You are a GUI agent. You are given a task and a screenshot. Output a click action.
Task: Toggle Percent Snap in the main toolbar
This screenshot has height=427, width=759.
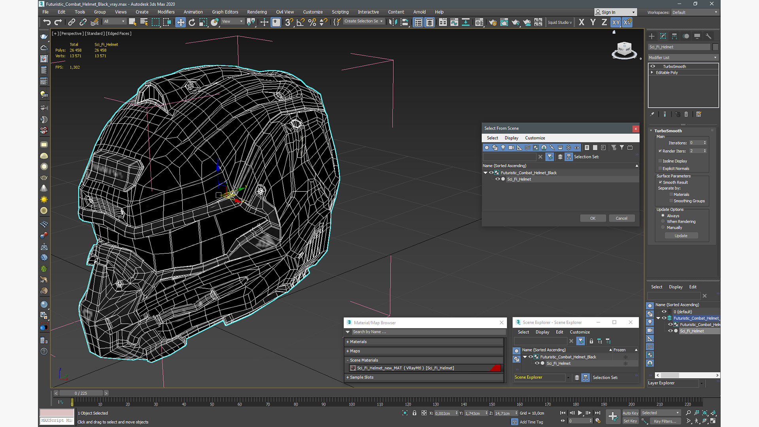tap(312, 22)
